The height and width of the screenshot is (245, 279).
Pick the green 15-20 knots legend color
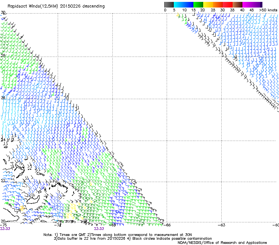coord(198,5)
